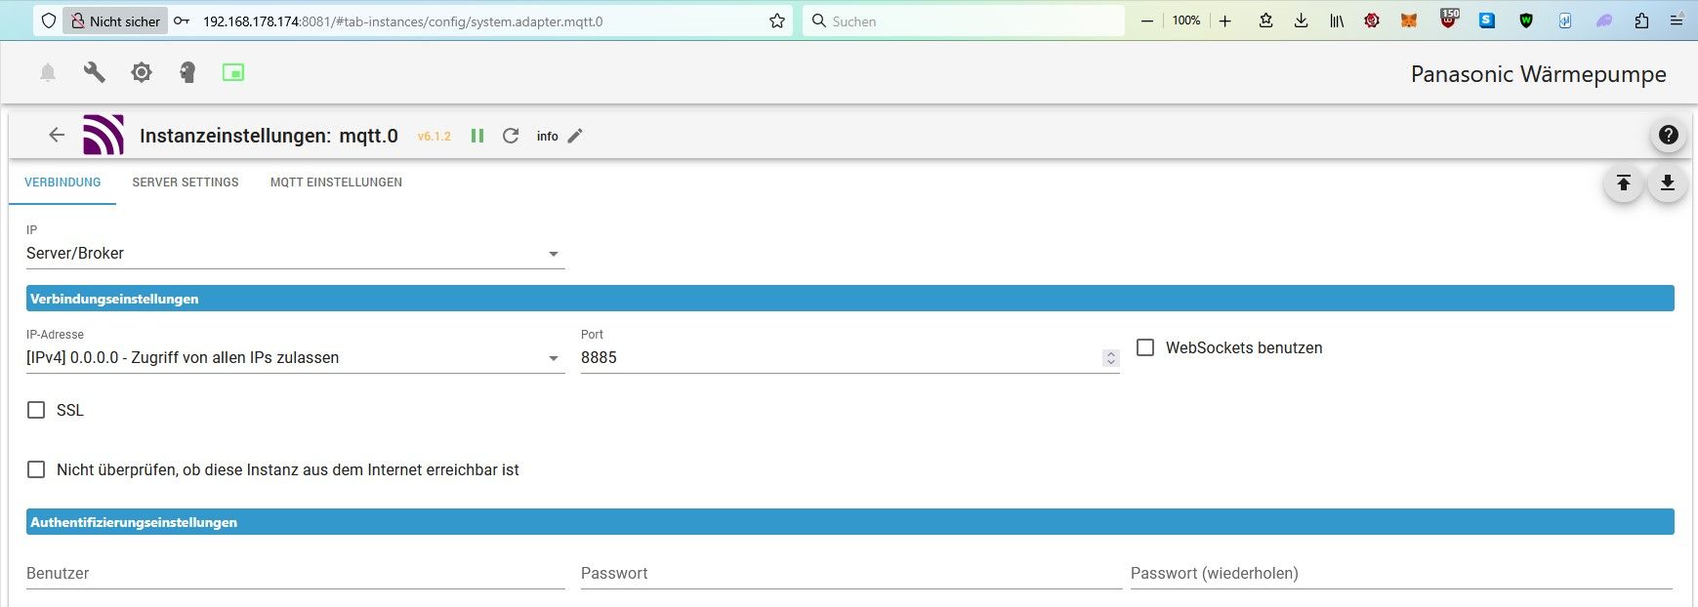Open the notifications bell in ioBroker header
The image size is (1698, 607).
click(48, 72)
